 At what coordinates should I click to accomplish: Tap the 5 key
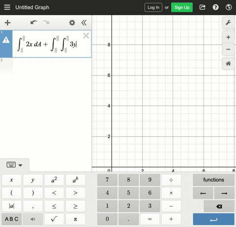[x=128, y=193]
